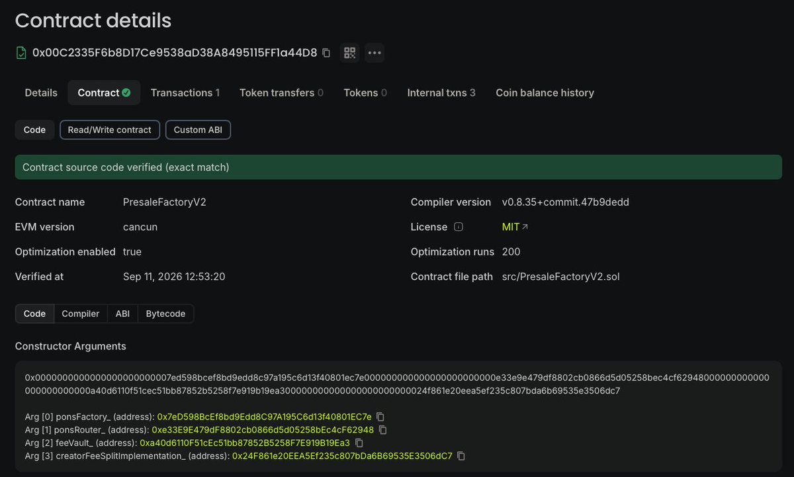Screen dimensions: 794x477
Task: Switch to the ABI sub-tab
Action: click(x=122, y=314)
